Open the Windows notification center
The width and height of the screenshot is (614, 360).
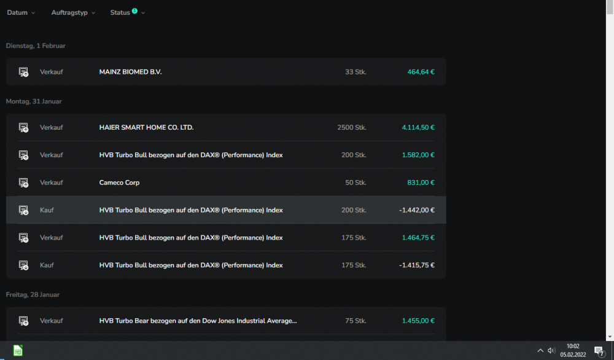tap(599, 351)
